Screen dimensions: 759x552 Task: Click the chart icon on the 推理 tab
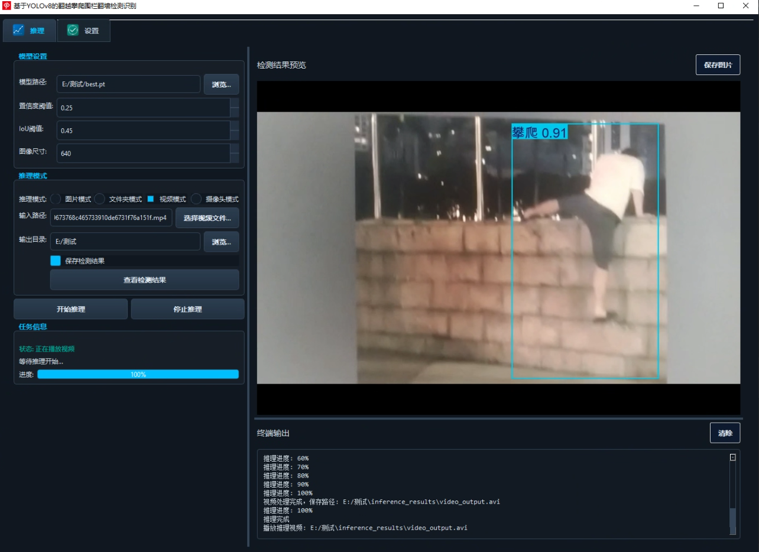[18, 30]
